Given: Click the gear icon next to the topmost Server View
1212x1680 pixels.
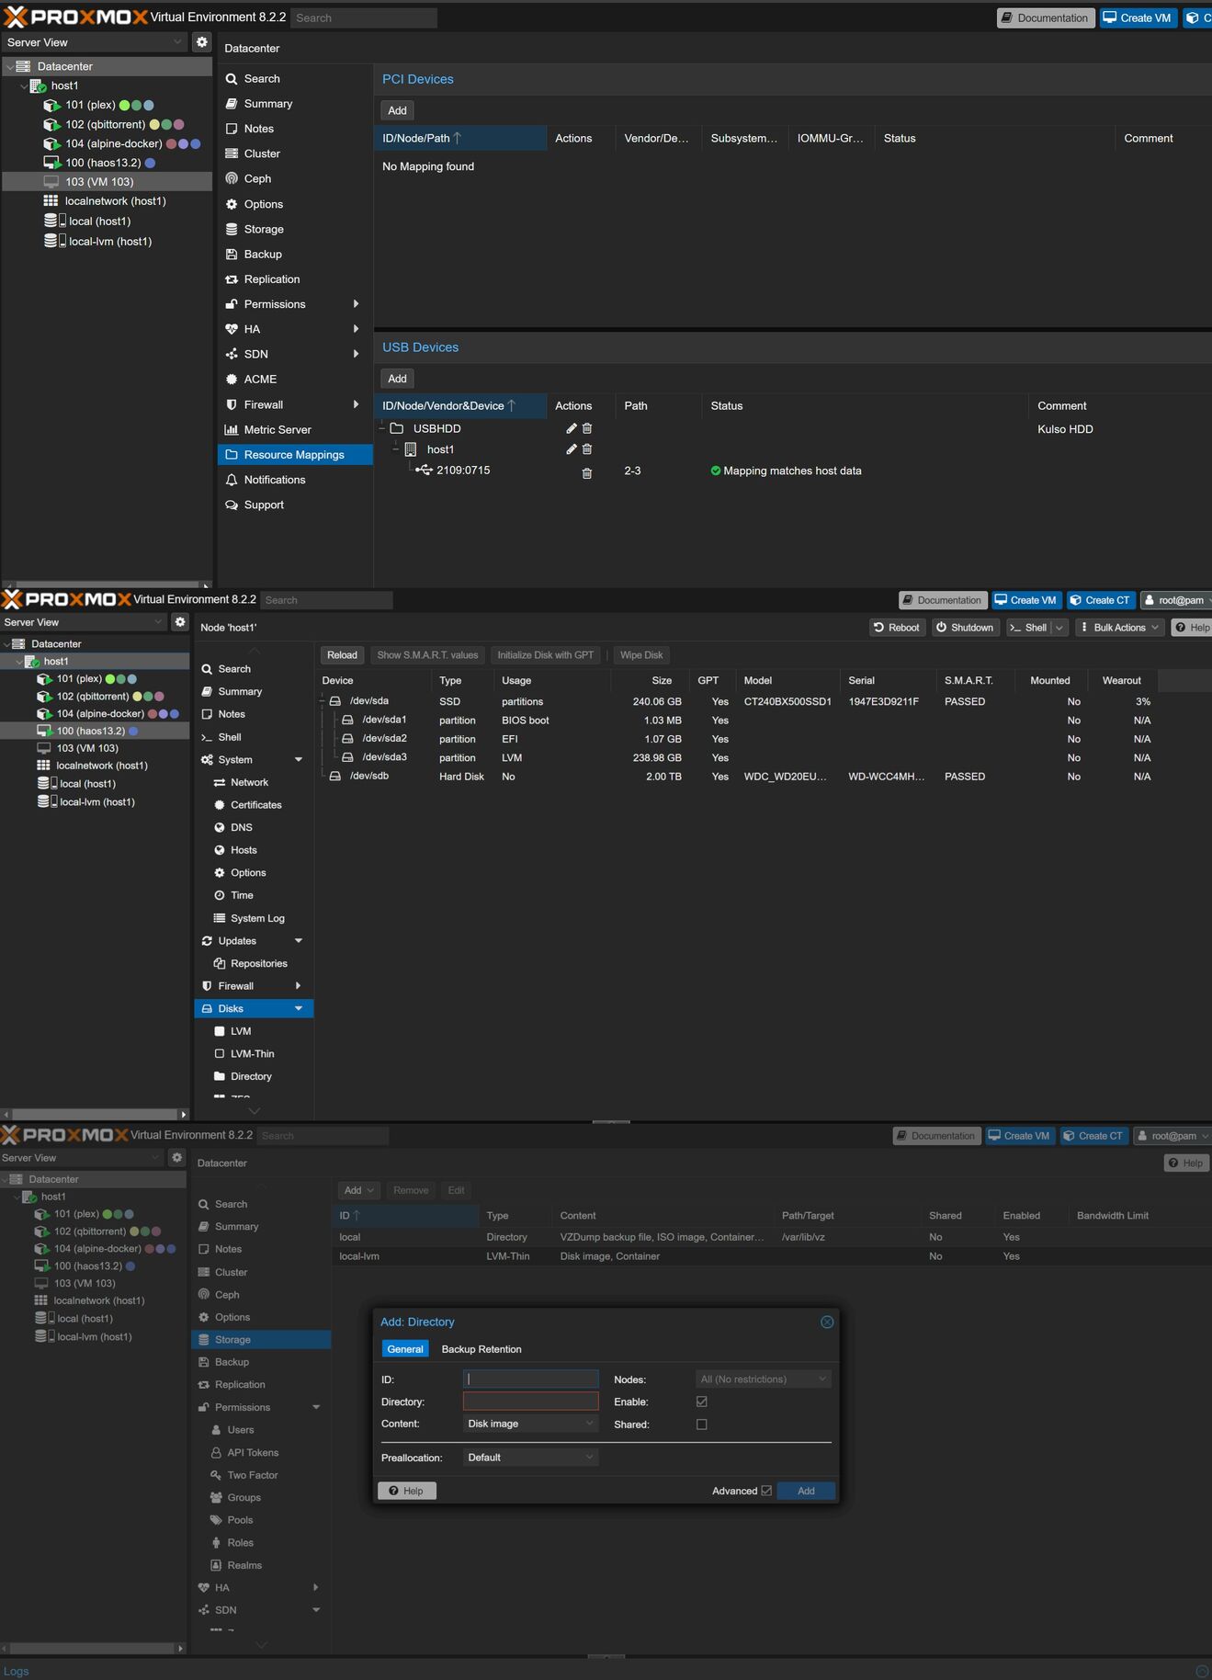Looking at the screenshot, I should (202, 42).
